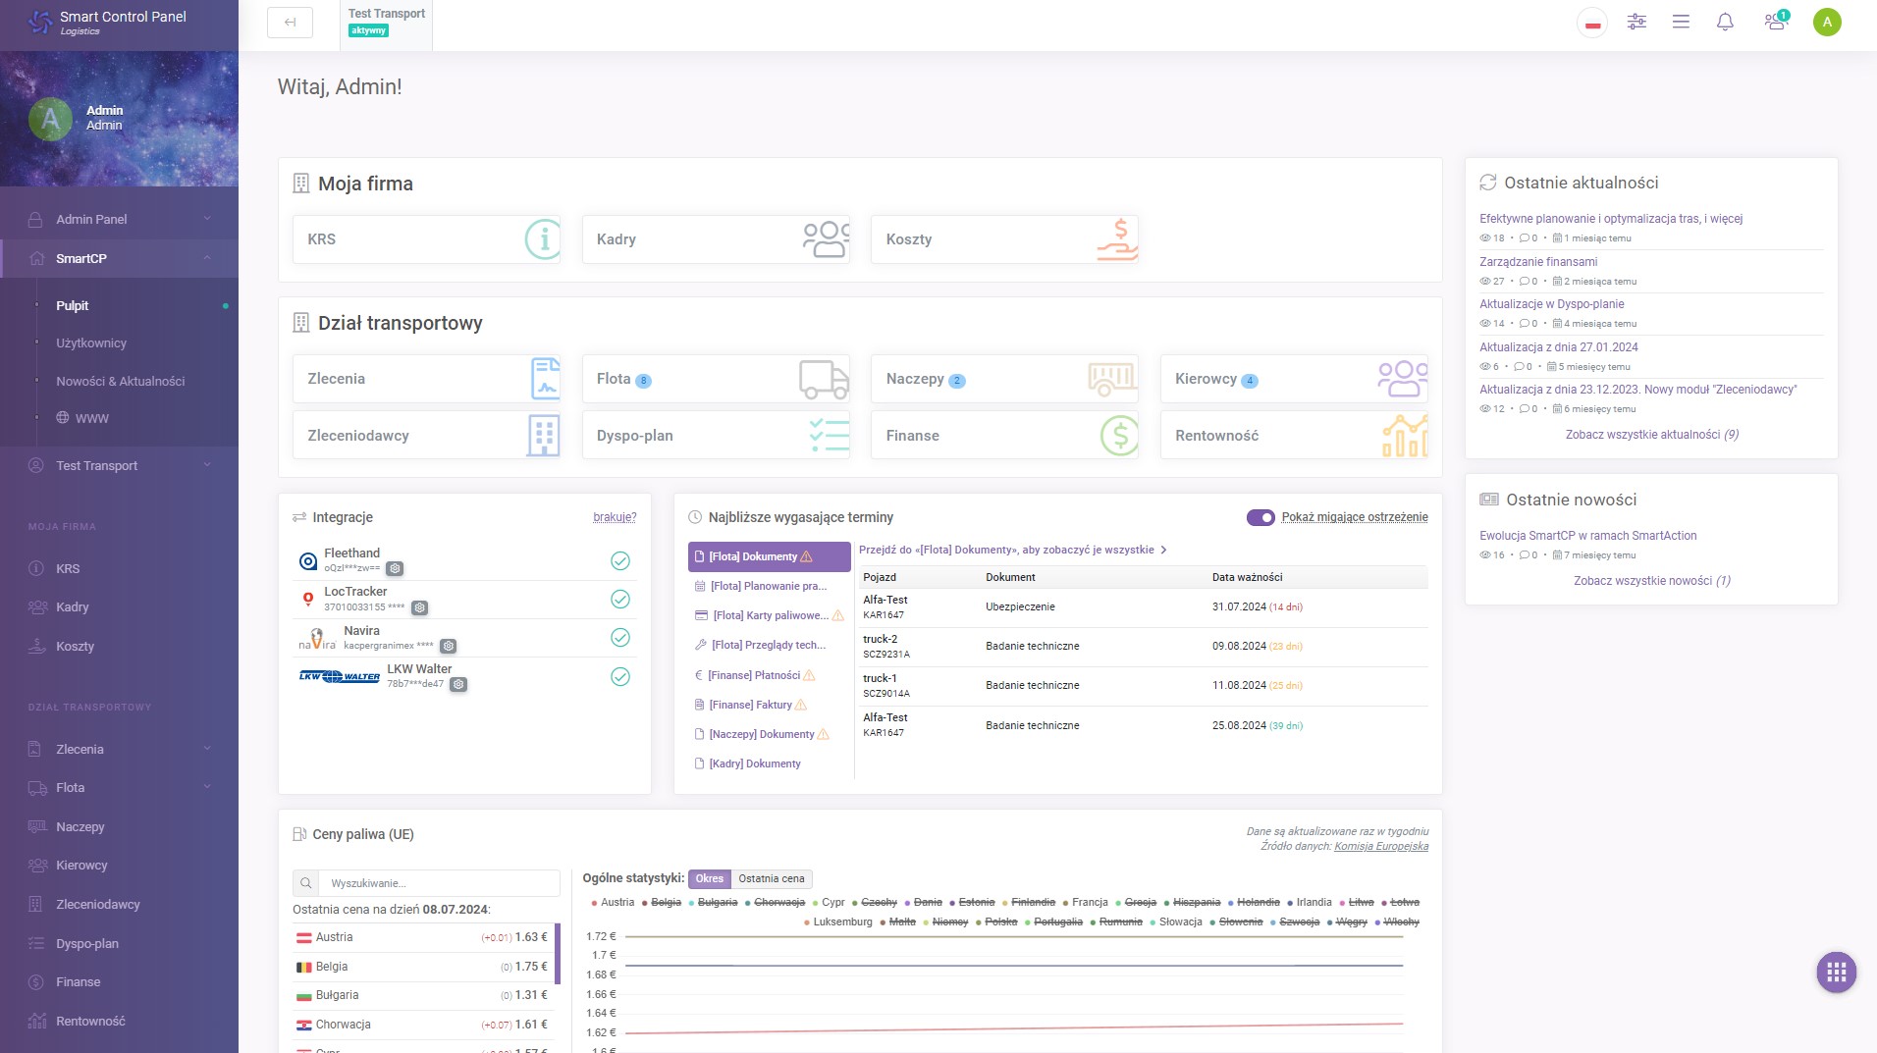Expand the Test Transport sidebar section
Viewport: 1877px width, 1053px height.
point(119,465)
